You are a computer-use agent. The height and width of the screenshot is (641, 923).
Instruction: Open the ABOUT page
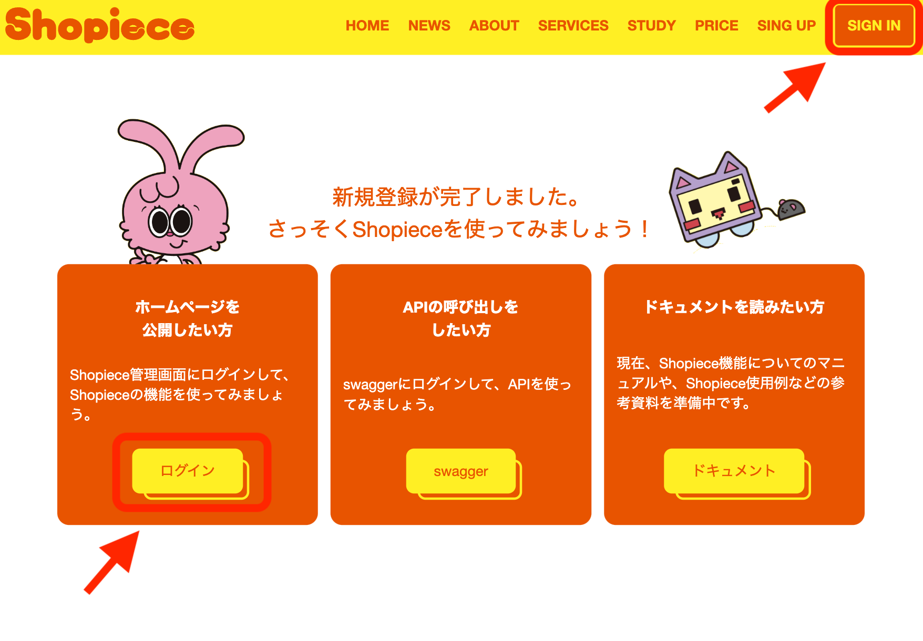coord(494,25)
